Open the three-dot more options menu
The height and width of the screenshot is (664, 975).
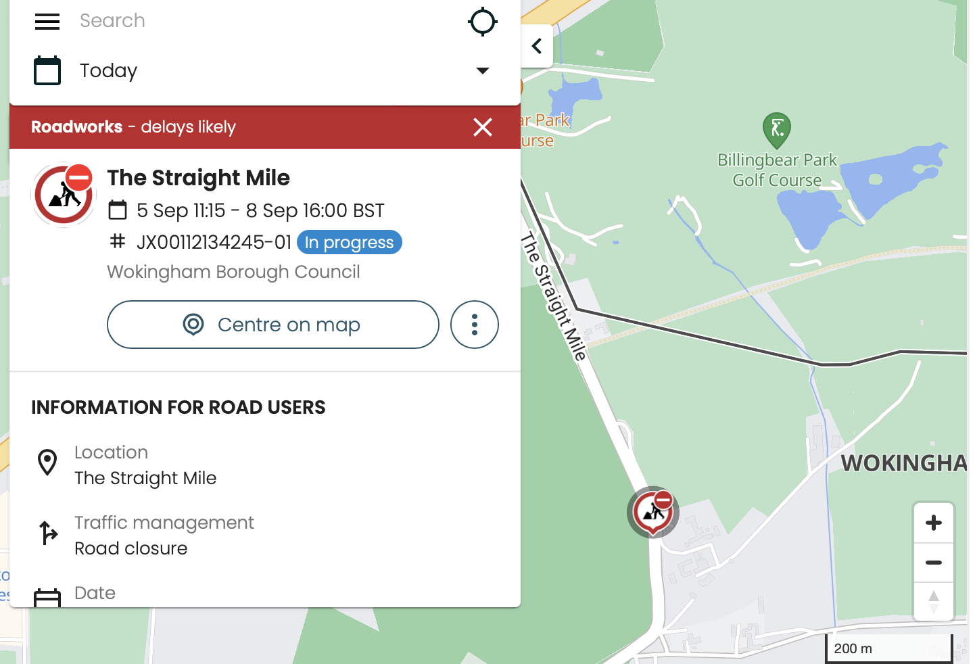pos(475,325)
